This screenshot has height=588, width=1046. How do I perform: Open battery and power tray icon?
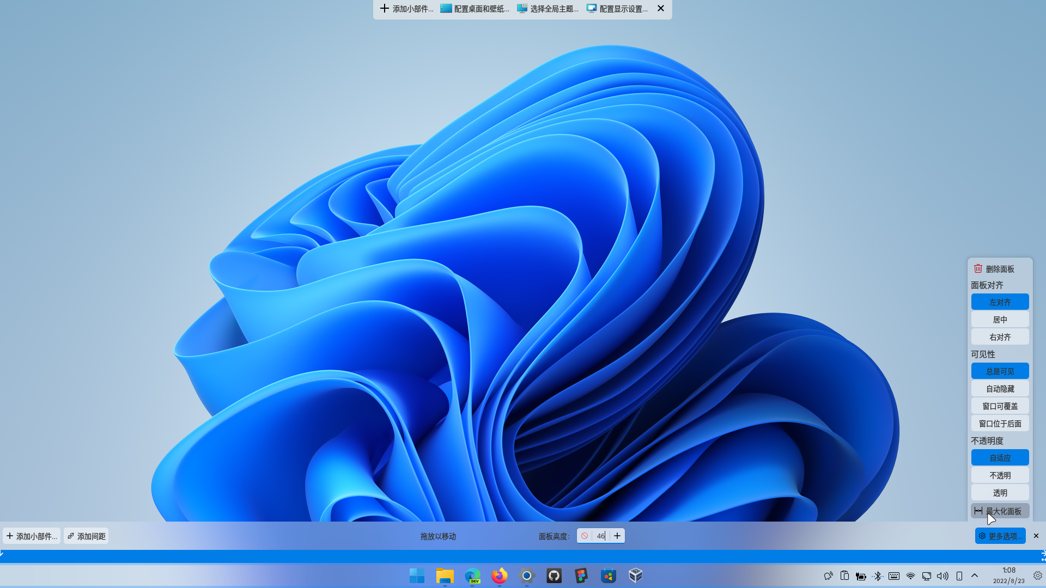(x=861, y=576)
